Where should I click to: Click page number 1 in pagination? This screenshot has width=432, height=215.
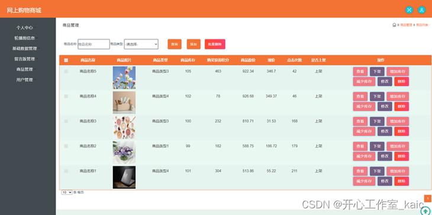tap(428, 198)
